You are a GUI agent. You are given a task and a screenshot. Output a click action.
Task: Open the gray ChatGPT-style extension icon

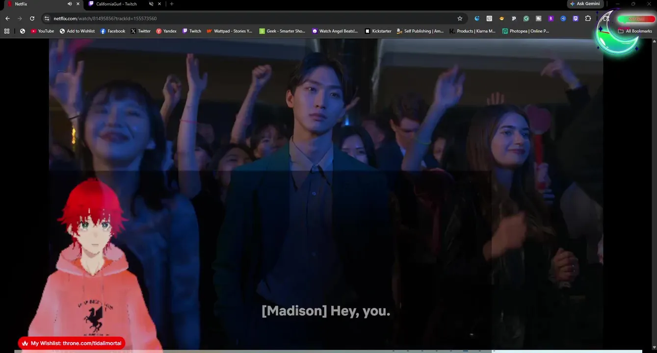coord(489,19)
